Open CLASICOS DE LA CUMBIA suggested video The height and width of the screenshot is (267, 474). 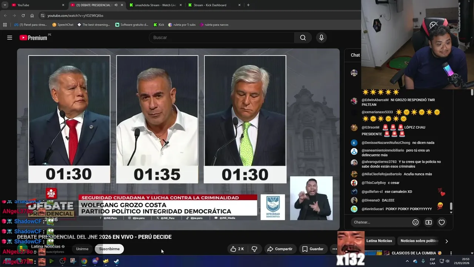(417, 253)
